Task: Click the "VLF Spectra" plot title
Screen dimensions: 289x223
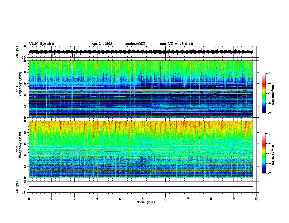Action: (41, 44)
